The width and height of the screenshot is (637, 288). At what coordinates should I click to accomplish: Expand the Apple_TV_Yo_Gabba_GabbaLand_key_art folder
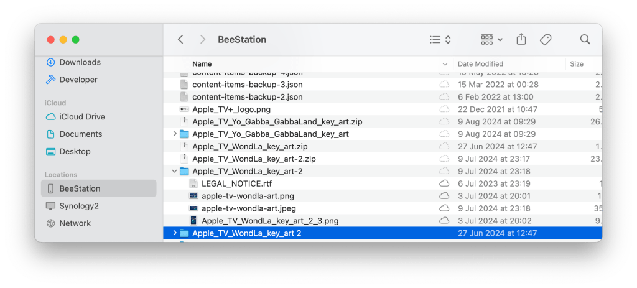pyautogui.click(x=175, y=134)
